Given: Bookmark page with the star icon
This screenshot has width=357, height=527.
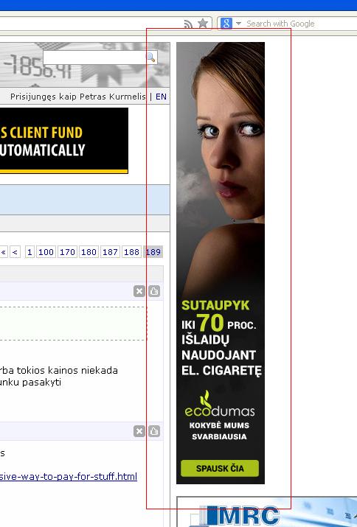Looking at the screenshot, I should click(203, 23).
